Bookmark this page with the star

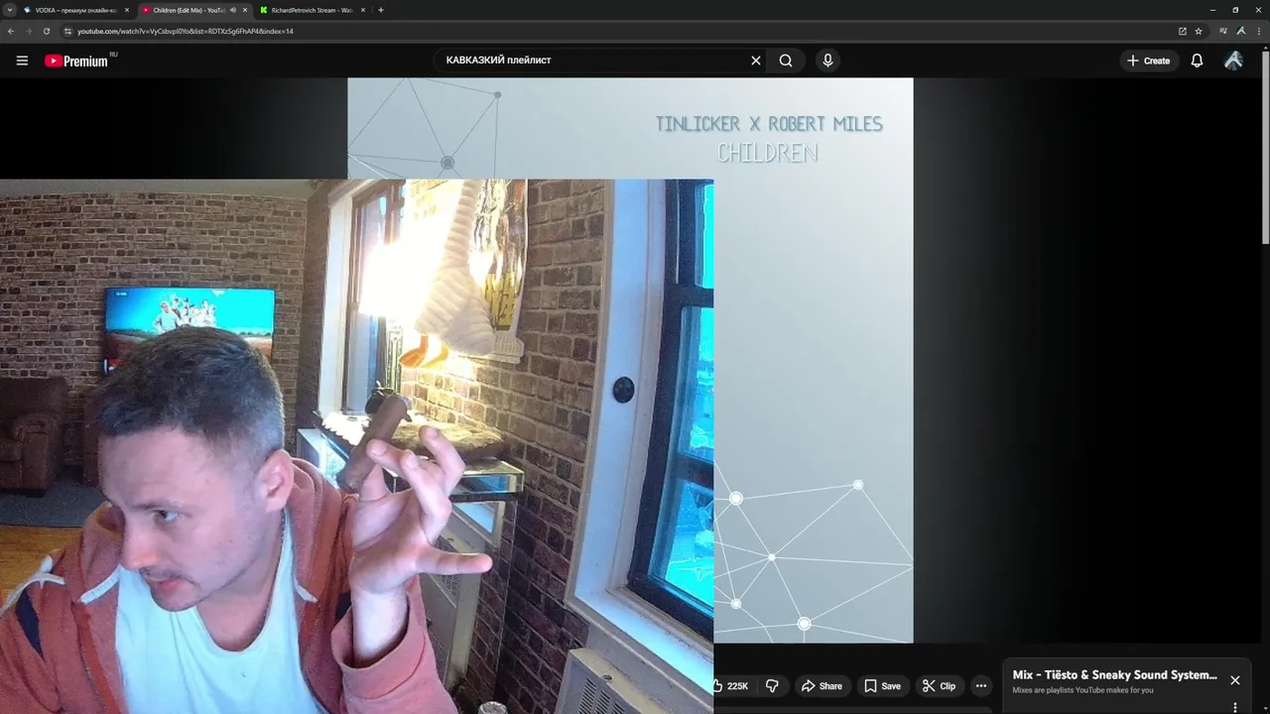1199,31
